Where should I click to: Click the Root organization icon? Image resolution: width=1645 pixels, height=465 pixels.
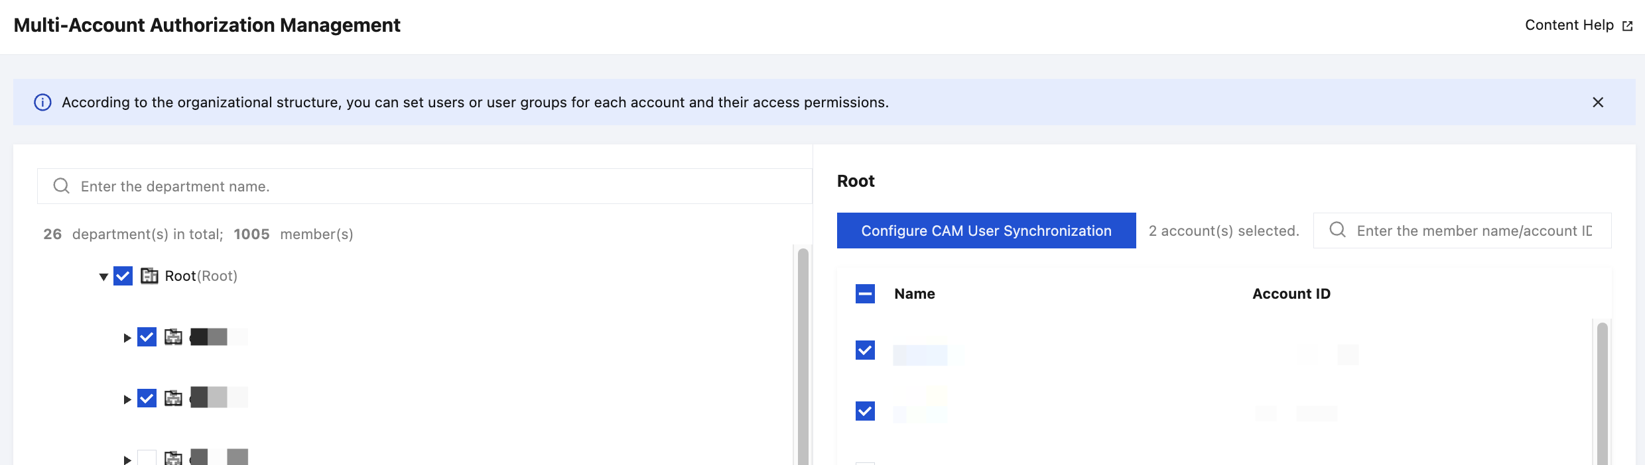point(149,276)
